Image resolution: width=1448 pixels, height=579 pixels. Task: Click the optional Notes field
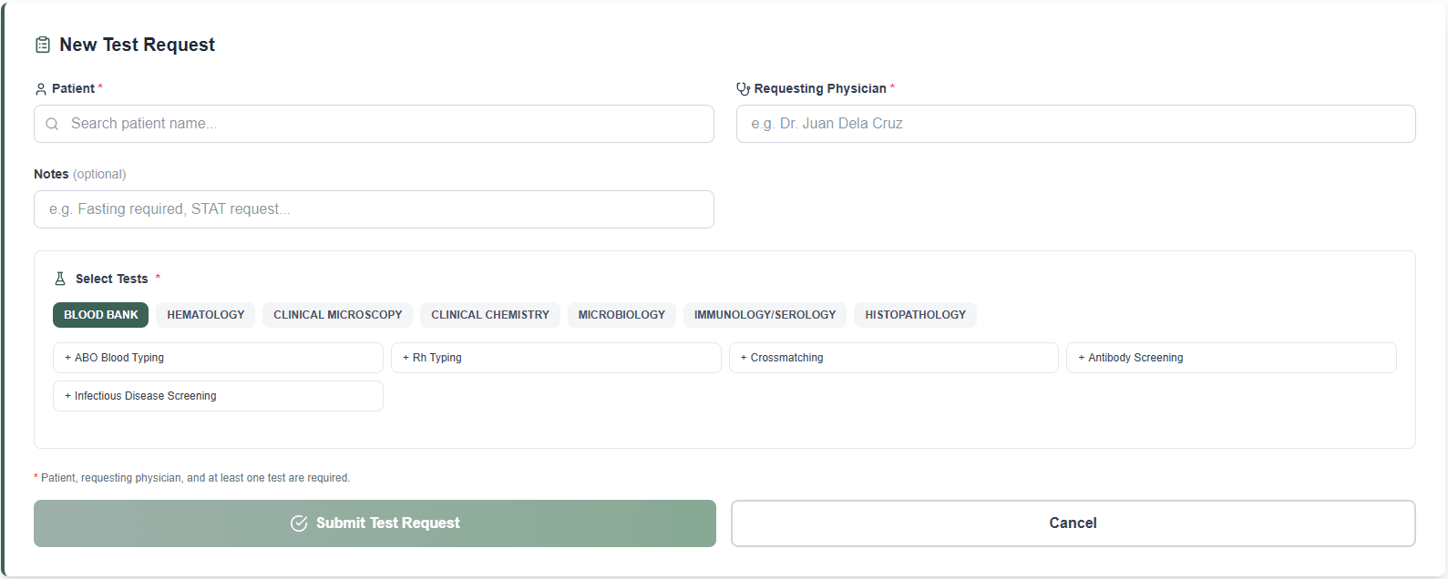coord(374,208)
